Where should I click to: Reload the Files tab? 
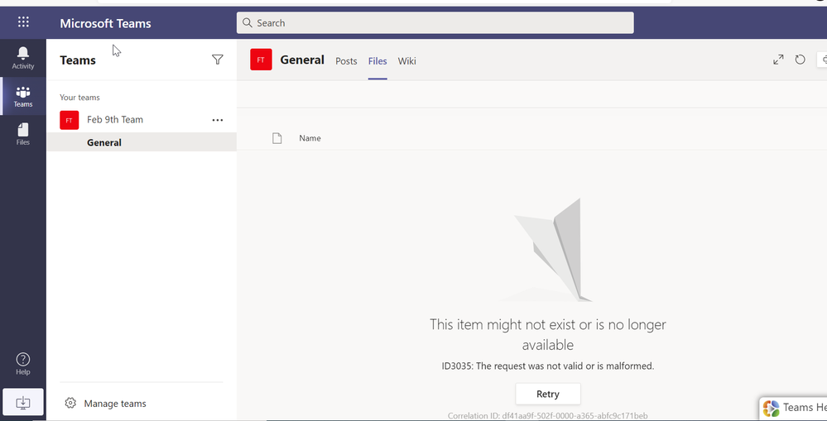[801, 60]
